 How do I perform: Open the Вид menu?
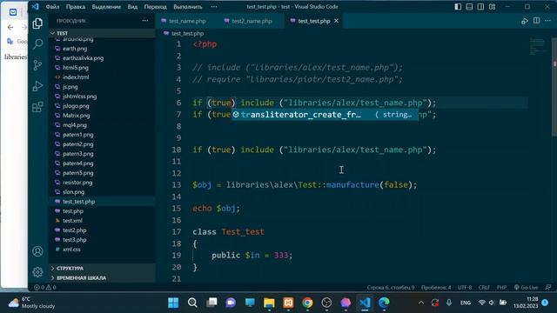tap(132, 7)
